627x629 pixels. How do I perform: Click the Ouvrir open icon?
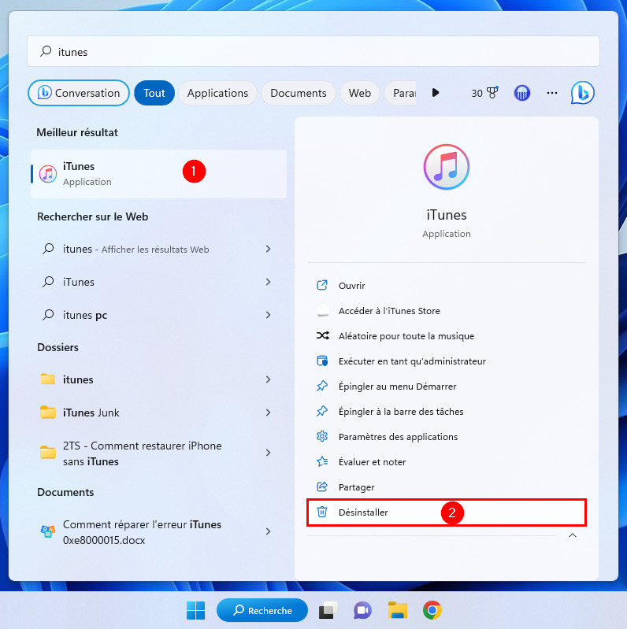(x=322, y=285)
